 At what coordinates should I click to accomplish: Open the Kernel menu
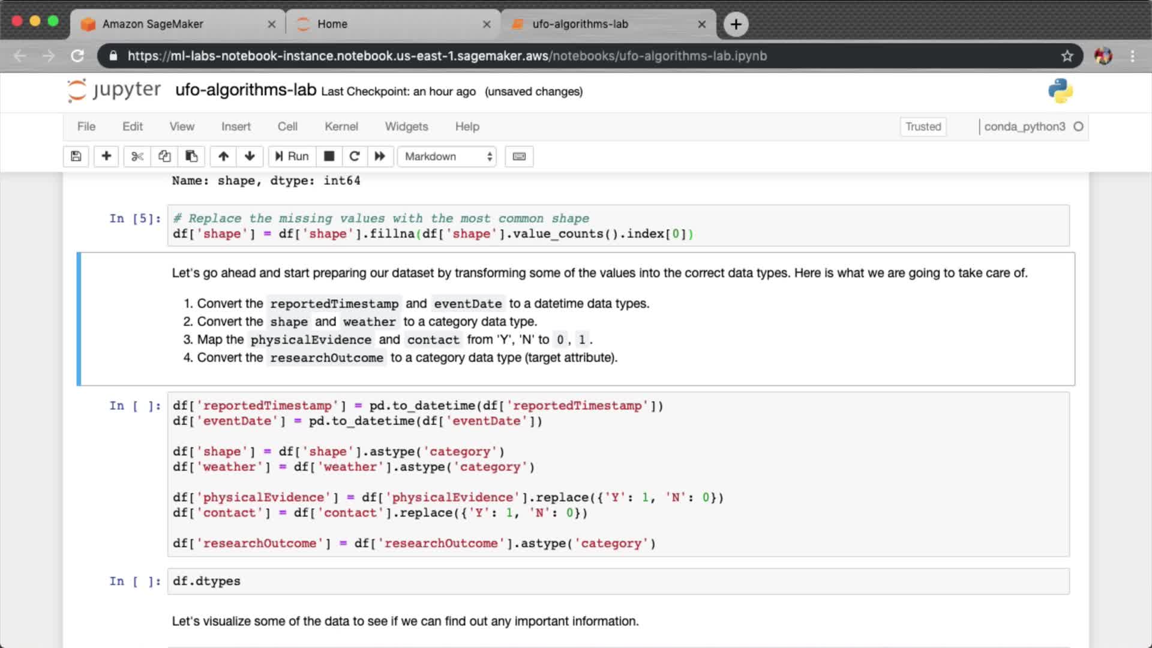click(x=341, y=127)
